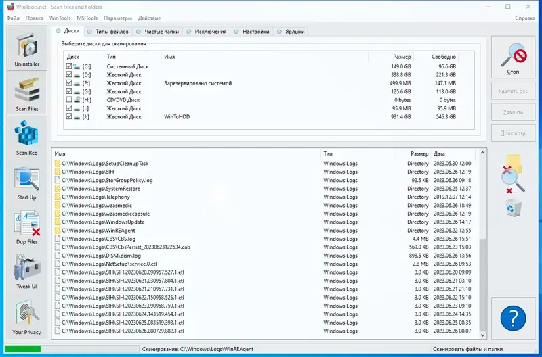Click the Удалить Все button

(513, 91)
